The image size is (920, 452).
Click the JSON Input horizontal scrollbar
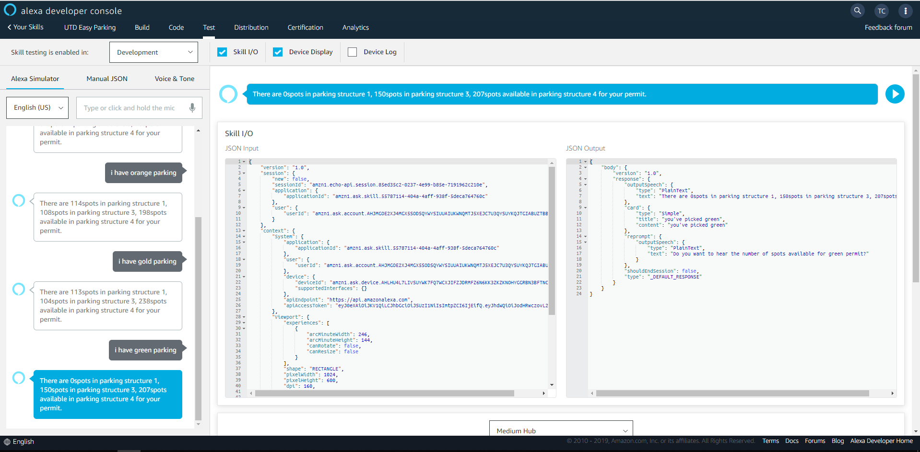click(x=385, y=394)
